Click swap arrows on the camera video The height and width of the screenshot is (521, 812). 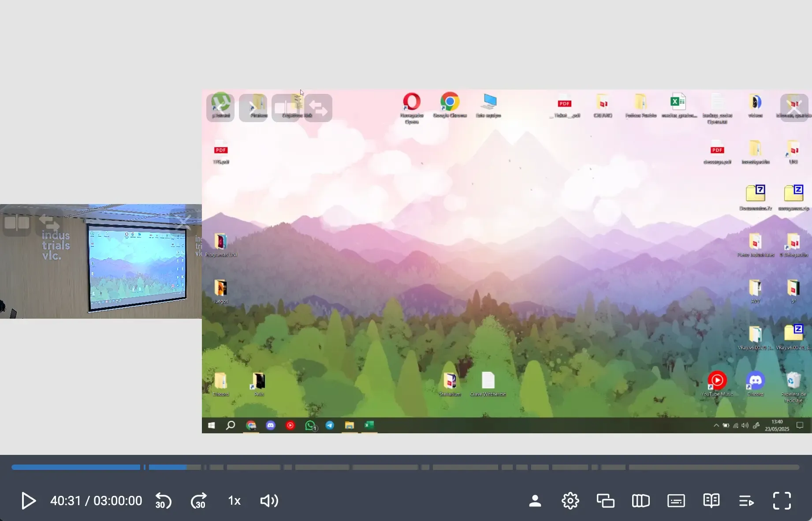coord(49,222)
